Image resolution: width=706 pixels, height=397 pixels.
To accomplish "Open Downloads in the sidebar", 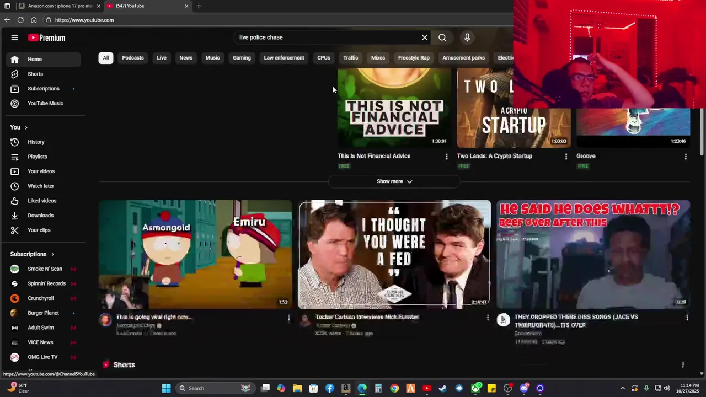I will click(44, 216).
